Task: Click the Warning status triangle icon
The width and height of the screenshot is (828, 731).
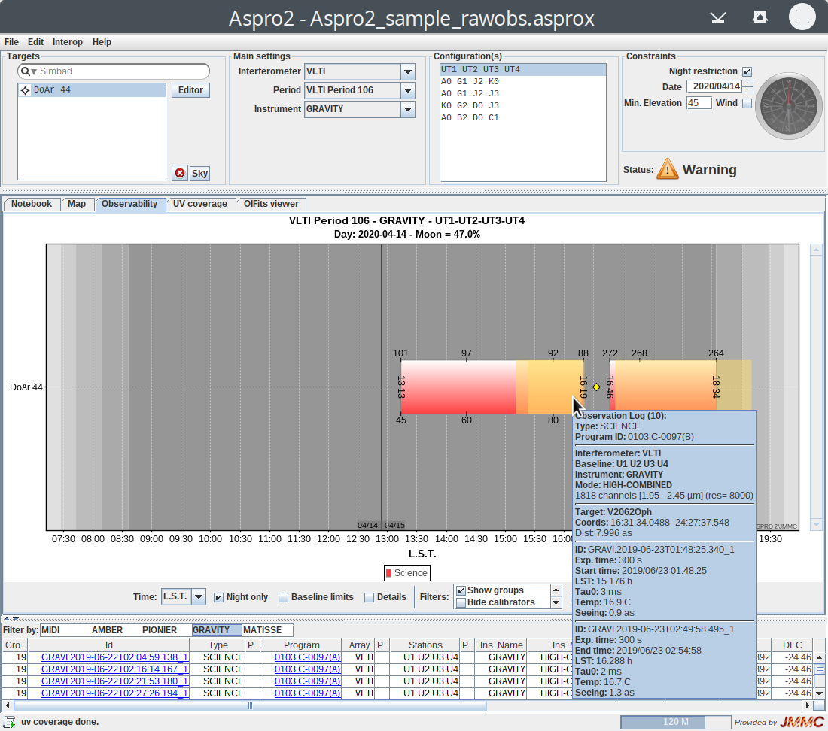Action: point(668,169)
